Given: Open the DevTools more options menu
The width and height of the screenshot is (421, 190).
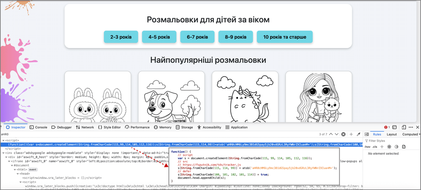Looking at the screenshot, I should click(x=411, y=127).
